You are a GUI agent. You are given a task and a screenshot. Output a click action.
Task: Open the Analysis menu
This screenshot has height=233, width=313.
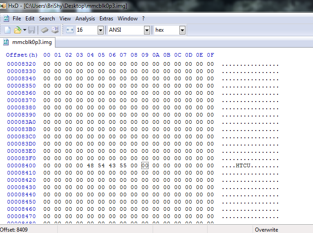[x=85, y=19]
